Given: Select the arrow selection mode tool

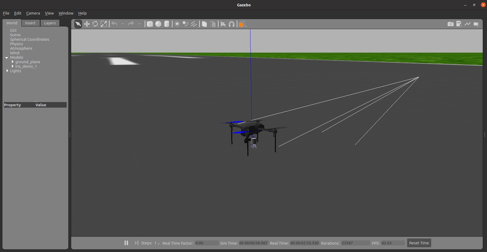Looking at the screenshot, I should [x=78, y=24].
